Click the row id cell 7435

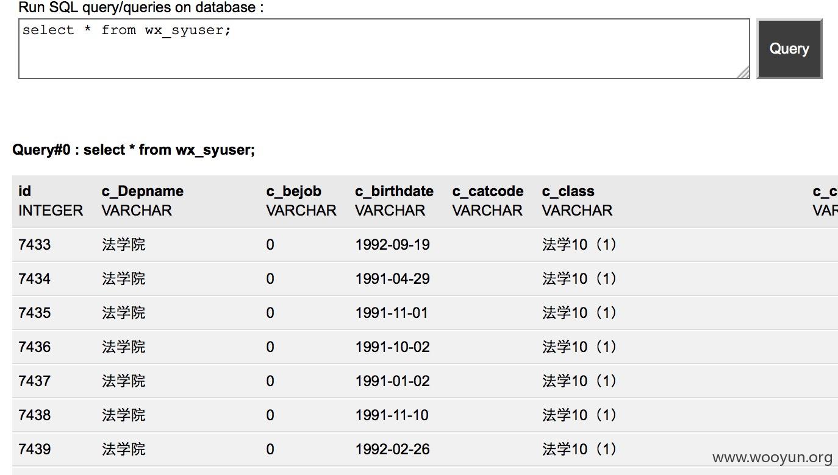[35, 313]
